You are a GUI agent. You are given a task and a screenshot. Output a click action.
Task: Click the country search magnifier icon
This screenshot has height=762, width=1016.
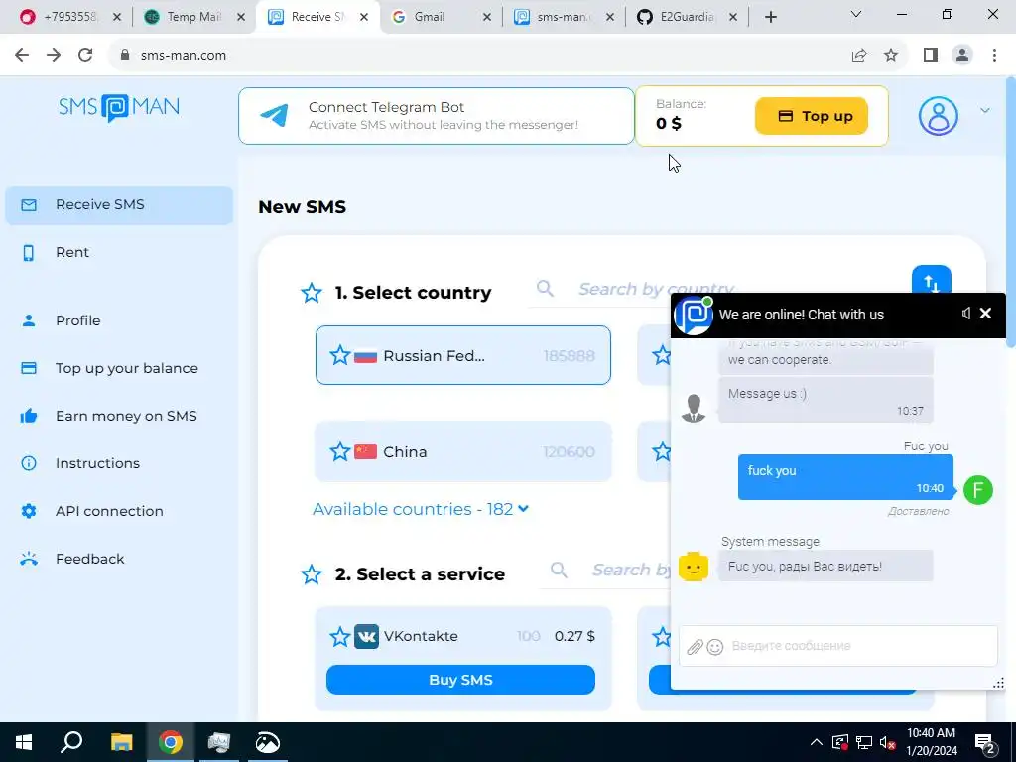pos(545,289)
